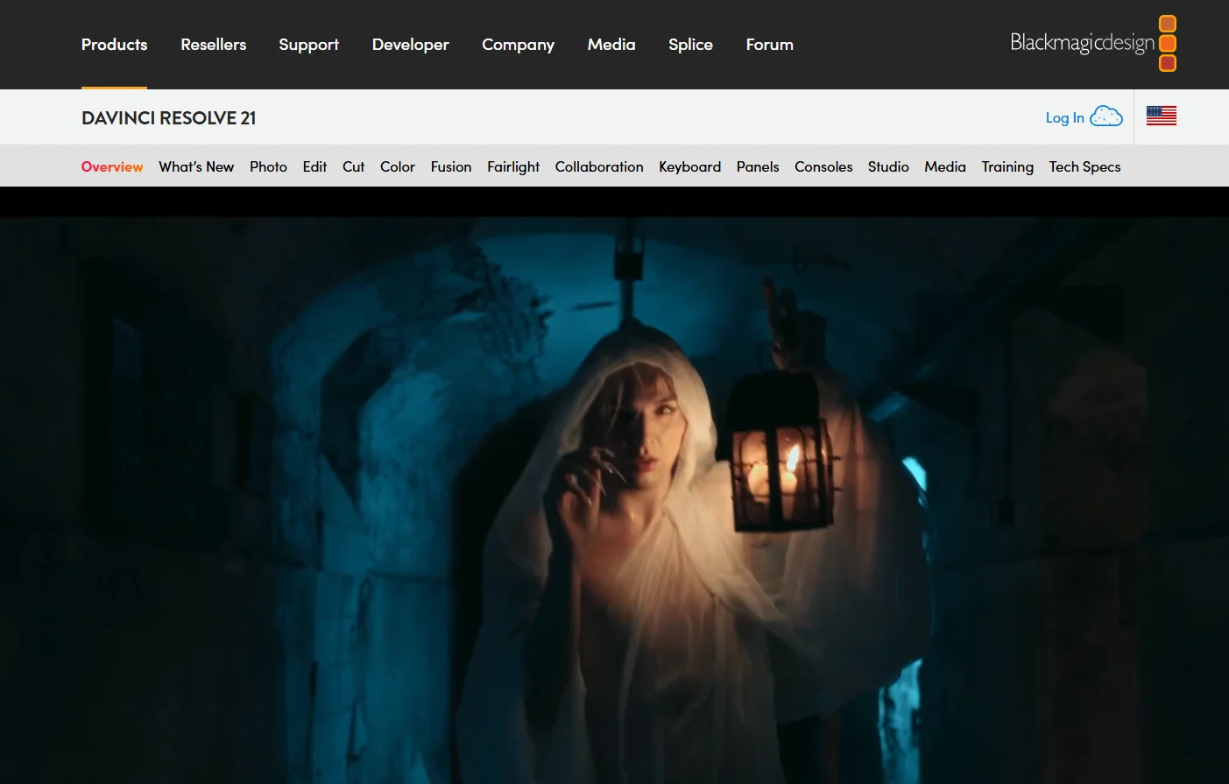Open the Log In link
1229x784 pixels.
[1064, 117]
